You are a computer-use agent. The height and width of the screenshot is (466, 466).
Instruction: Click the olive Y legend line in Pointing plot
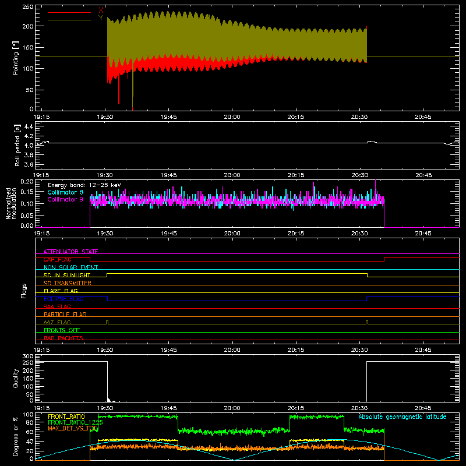coord(69,20)
